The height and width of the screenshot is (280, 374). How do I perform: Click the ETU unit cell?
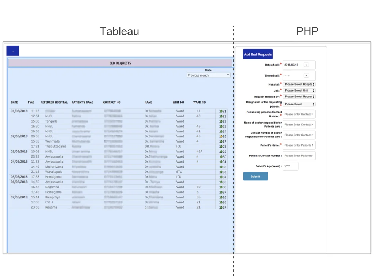click(x=179, y=172)
